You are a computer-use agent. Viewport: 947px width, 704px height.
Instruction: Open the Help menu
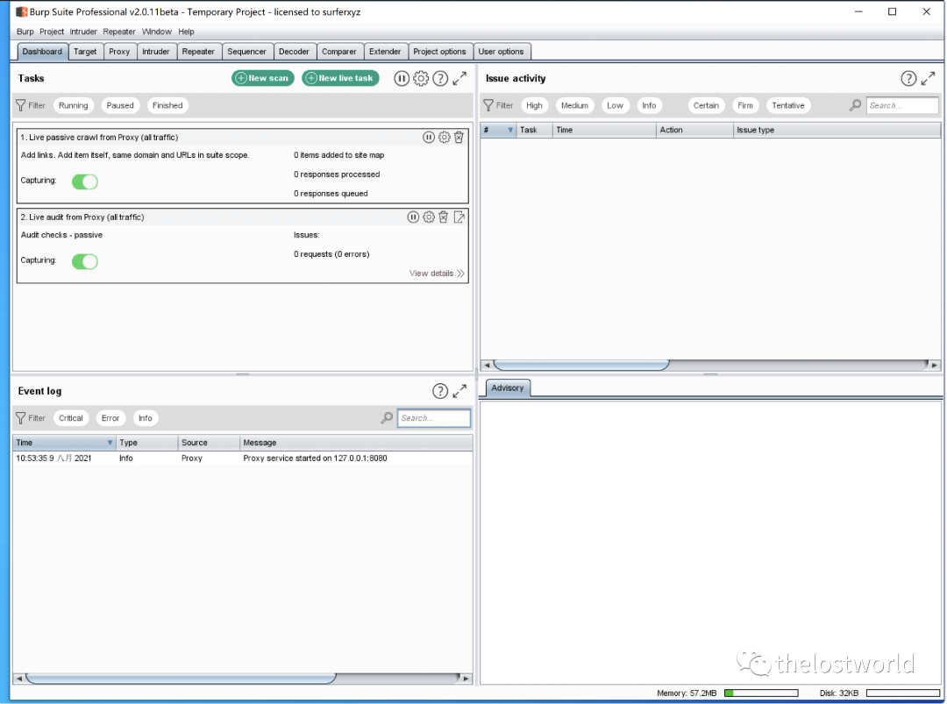coord(186,32)
